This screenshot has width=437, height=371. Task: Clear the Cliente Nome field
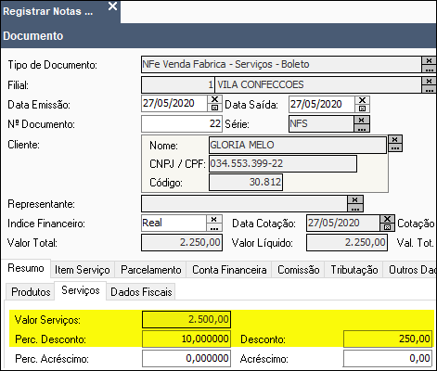[395, 139]
